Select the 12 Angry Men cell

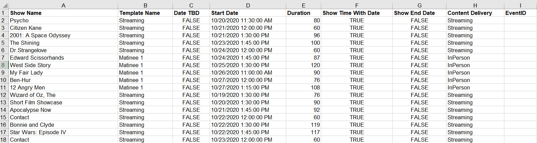point(63,87)
